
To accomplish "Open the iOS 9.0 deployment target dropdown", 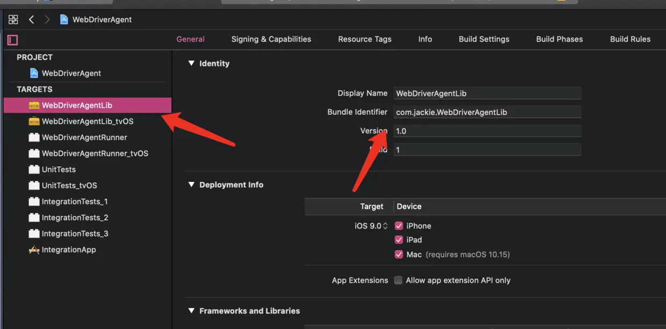I will click(x=371, y=226).
